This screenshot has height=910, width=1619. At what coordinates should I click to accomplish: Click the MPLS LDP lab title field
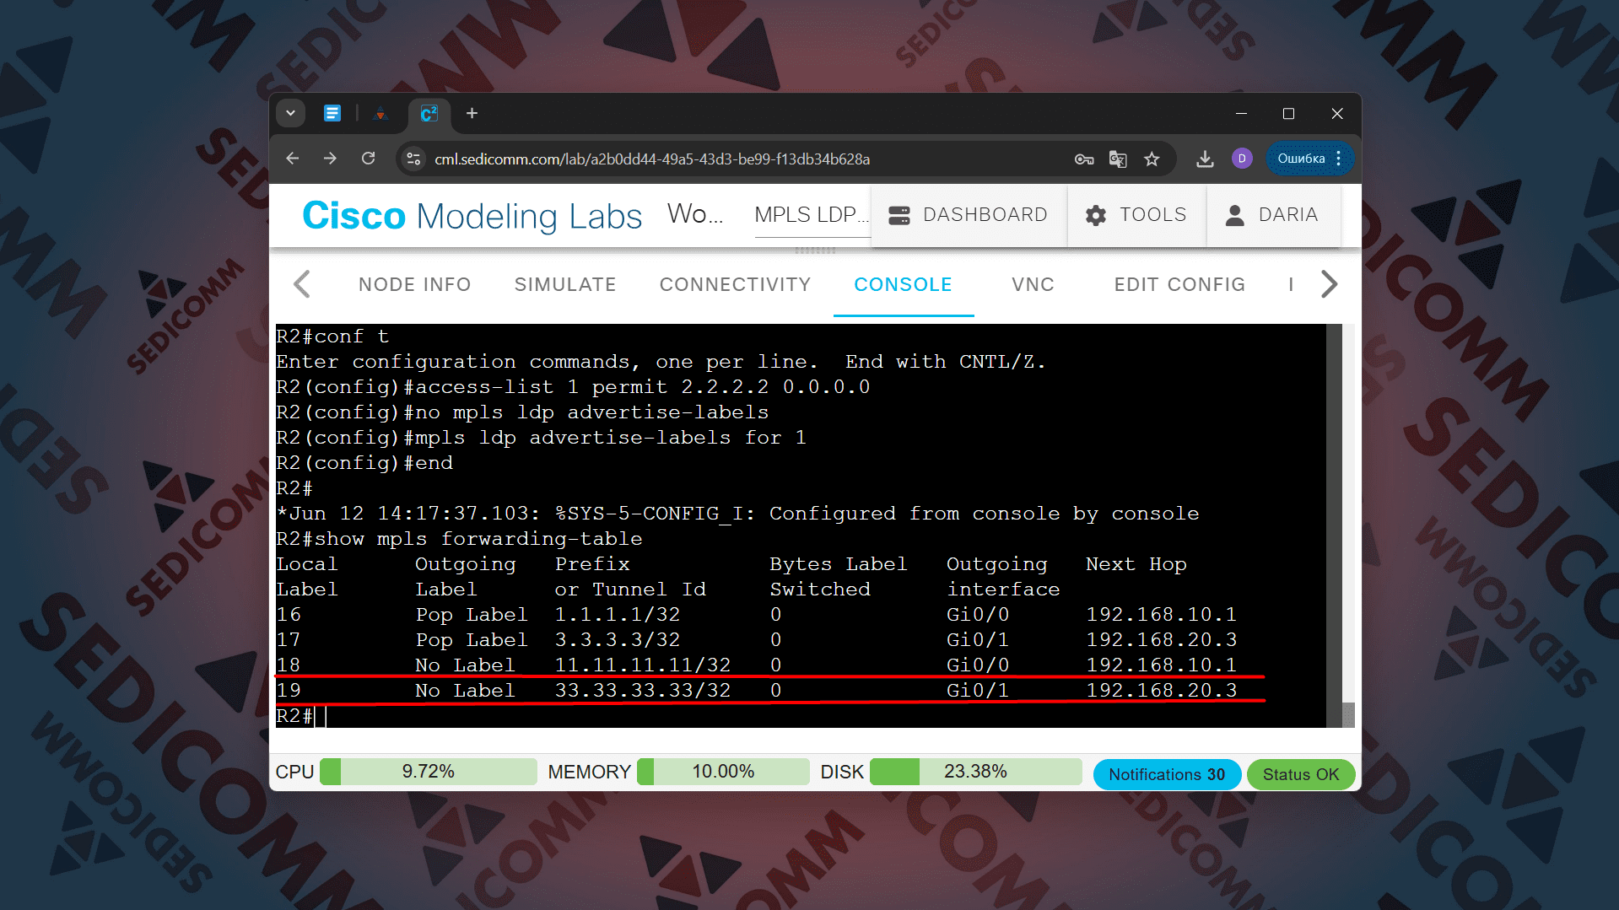pyautogui.click(x=812, y=215)
